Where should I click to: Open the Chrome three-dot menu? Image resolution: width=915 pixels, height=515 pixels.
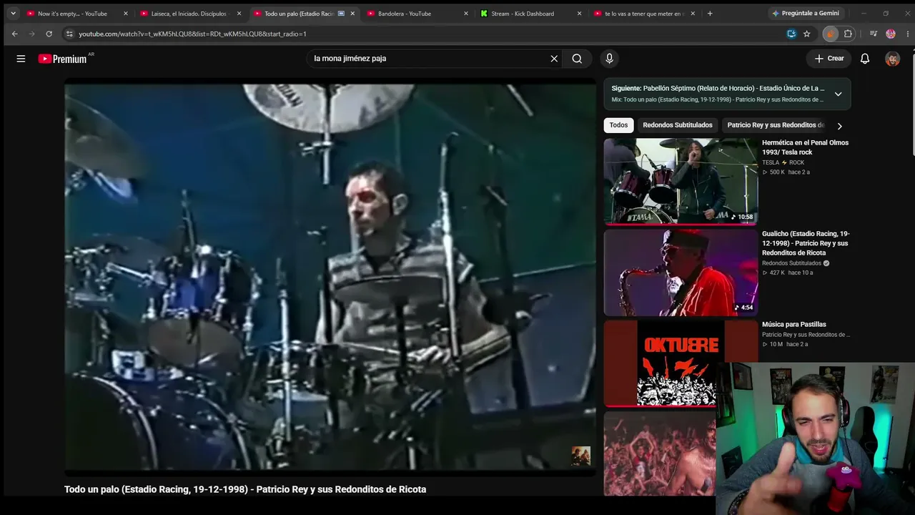pos(906,34)
